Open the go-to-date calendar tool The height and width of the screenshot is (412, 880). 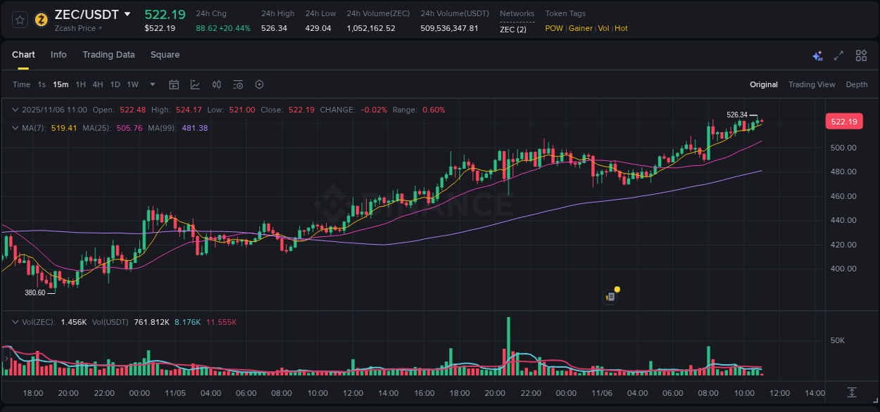coord(174,84)
